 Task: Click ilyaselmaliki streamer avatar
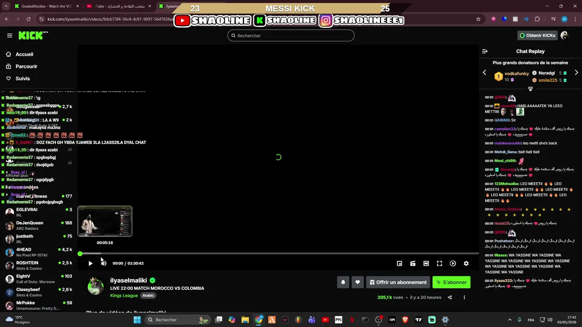pyautogui.click(x=95, y=286)
